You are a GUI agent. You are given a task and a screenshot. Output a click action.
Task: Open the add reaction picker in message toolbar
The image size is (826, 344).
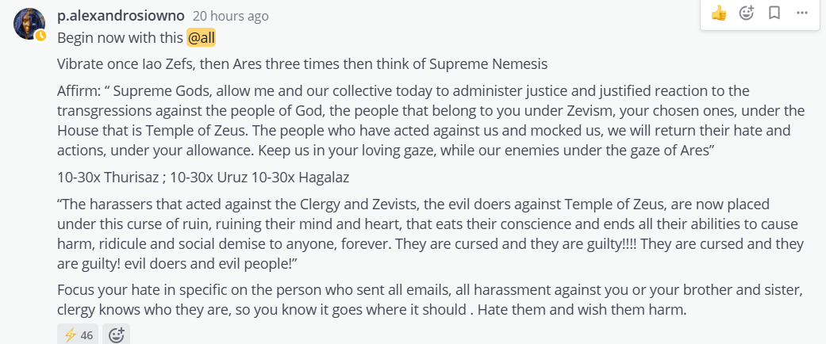[747, 13]
